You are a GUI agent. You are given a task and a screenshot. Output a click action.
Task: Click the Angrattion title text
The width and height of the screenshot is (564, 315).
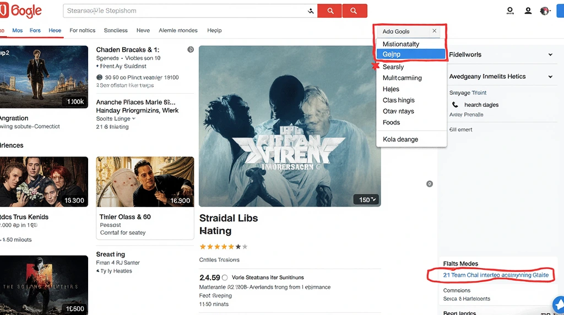[14, 118]
